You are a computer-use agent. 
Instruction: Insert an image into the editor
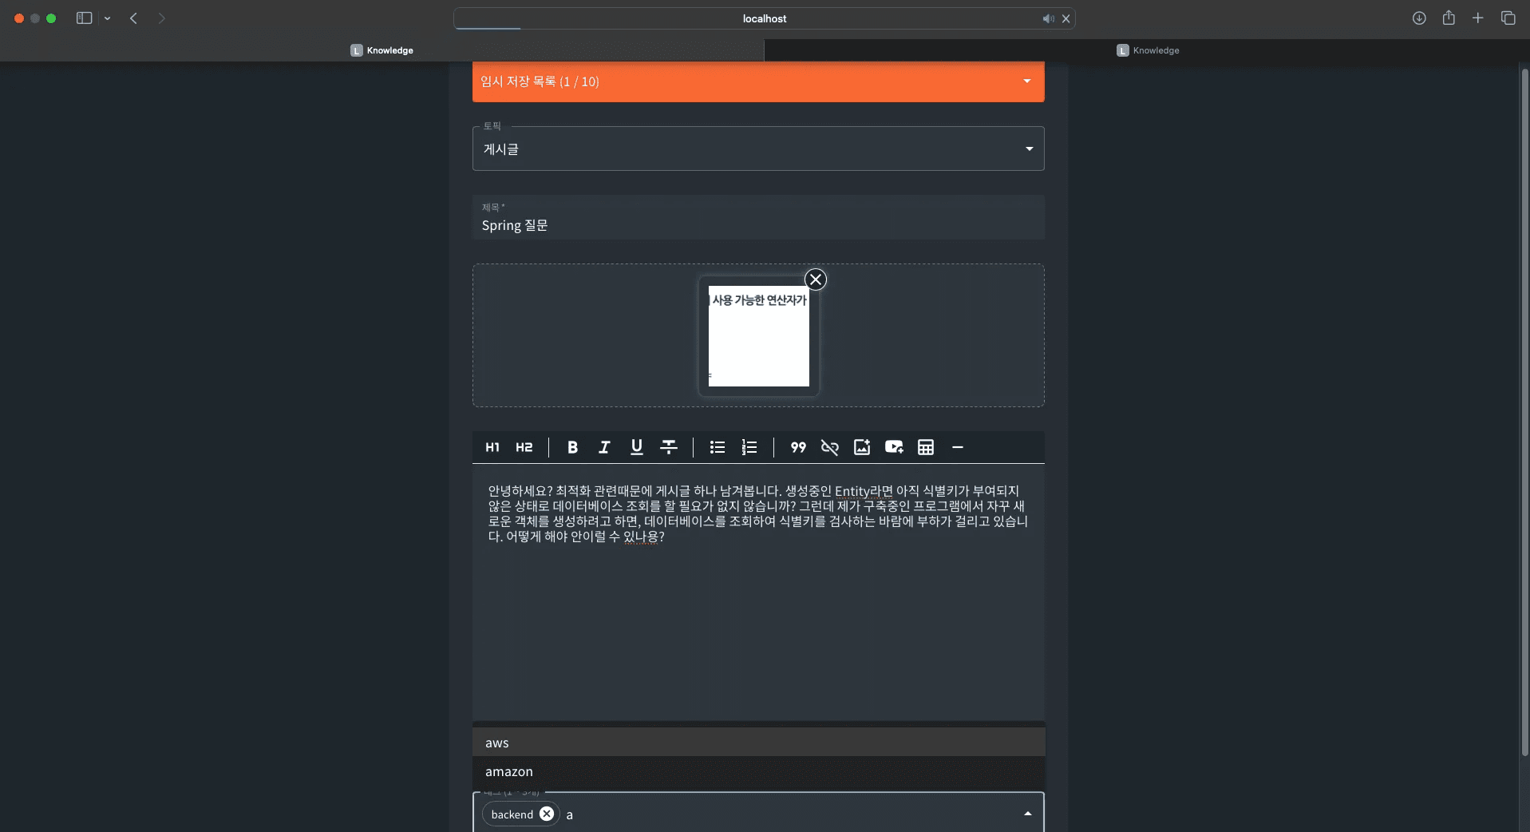(862, 447)
